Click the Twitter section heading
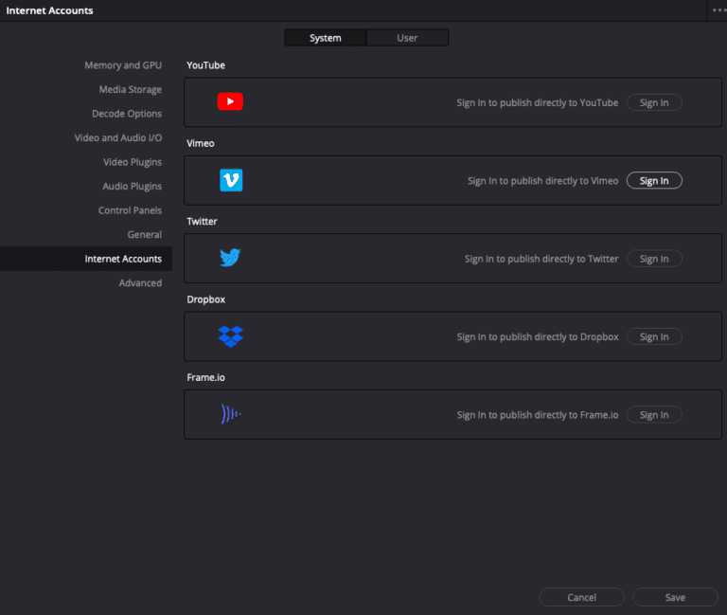 point(202,222)
